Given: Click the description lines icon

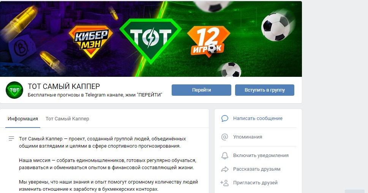Looking at the screenshot, I should [x=11, y=139].
